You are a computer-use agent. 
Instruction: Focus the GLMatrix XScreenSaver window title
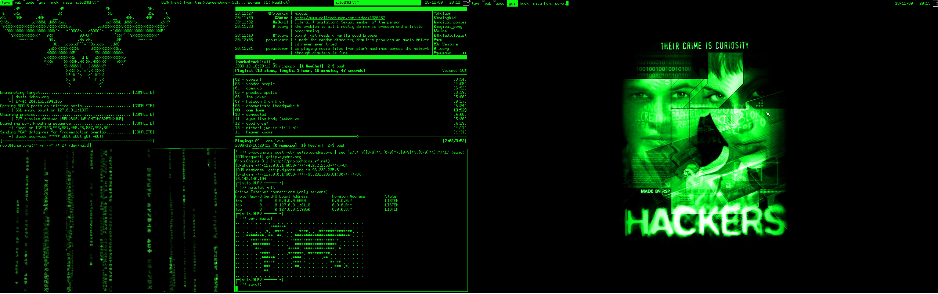pos(204,3)
